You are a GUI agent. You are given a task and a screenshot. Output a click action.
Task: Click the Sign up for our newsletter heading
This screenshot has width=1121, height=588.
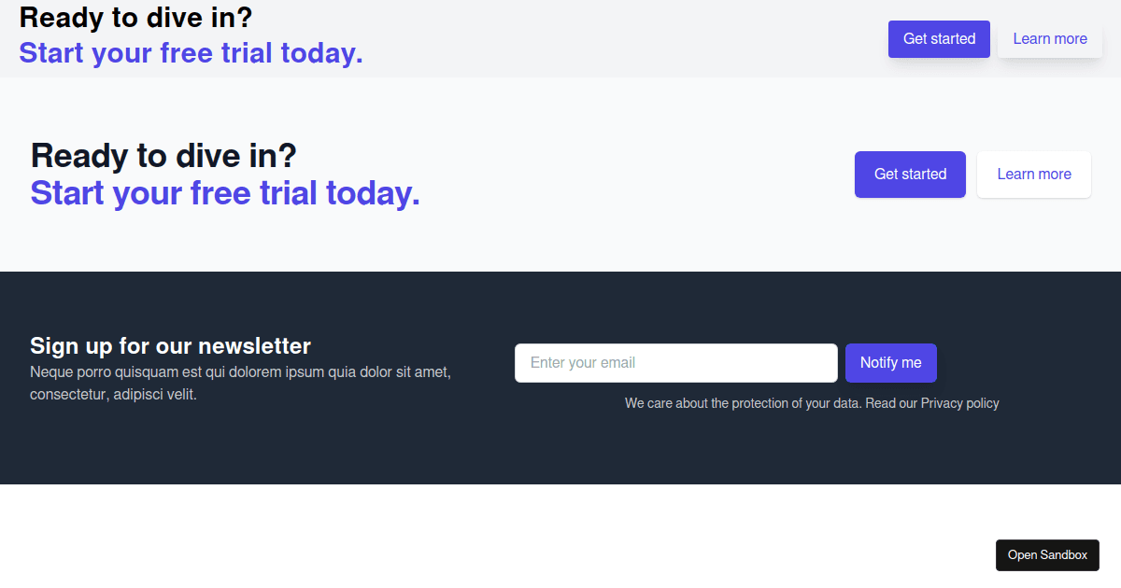pyautogui.click(x=170, y=346)
